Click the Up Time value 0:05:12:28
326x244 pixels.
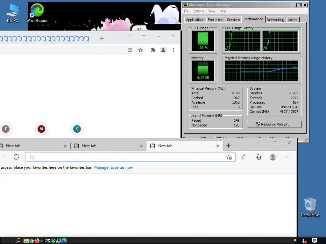[289, 107]
